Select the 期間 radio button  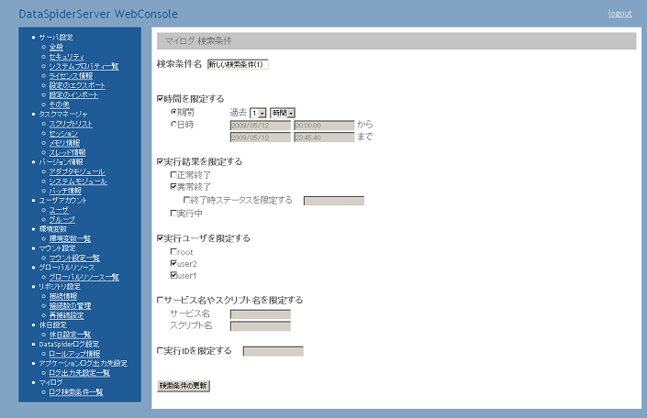(173, 112)
